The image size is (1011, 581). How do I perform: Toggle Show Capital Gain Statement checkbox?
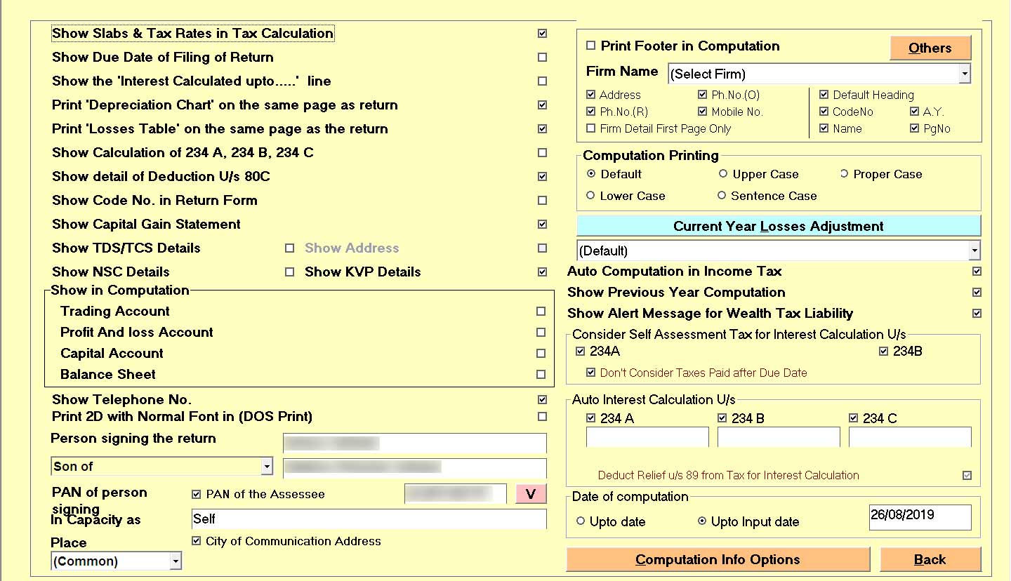542,225
